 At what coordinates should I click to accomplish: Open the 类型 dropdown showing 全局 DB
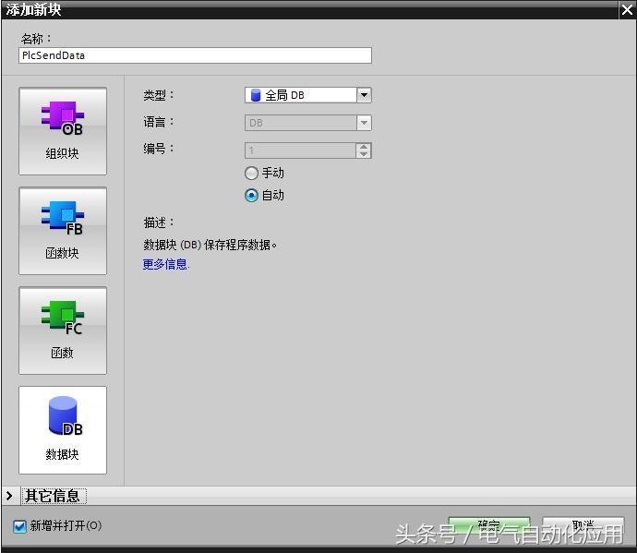308,95
